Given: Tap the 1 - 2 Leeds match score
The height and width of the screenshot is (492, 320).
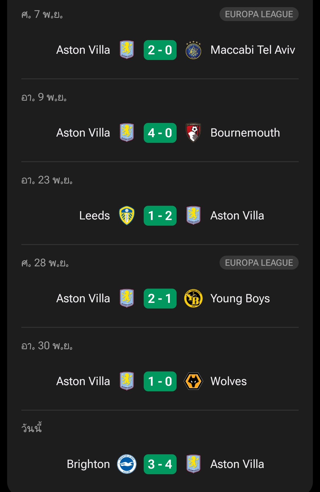Looking at the screenshot, I should coord(160,216).
